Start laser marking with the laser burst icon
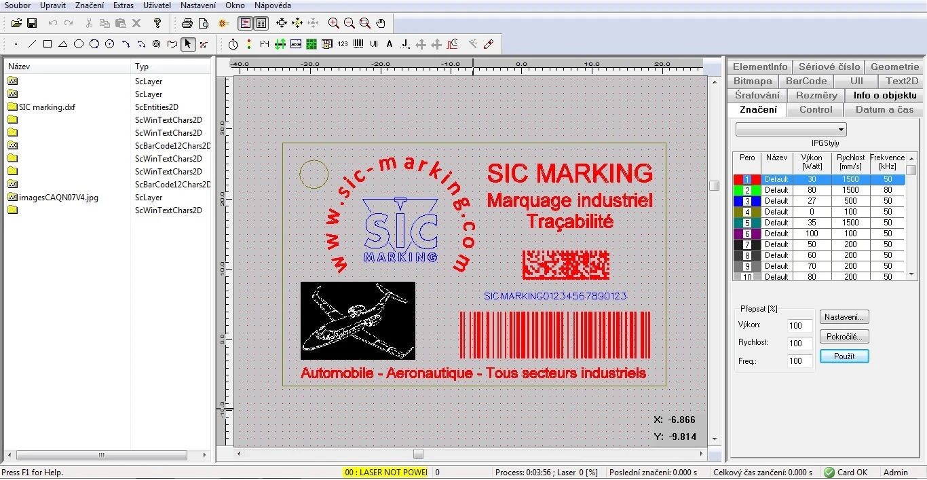 (x=224, y=23)
